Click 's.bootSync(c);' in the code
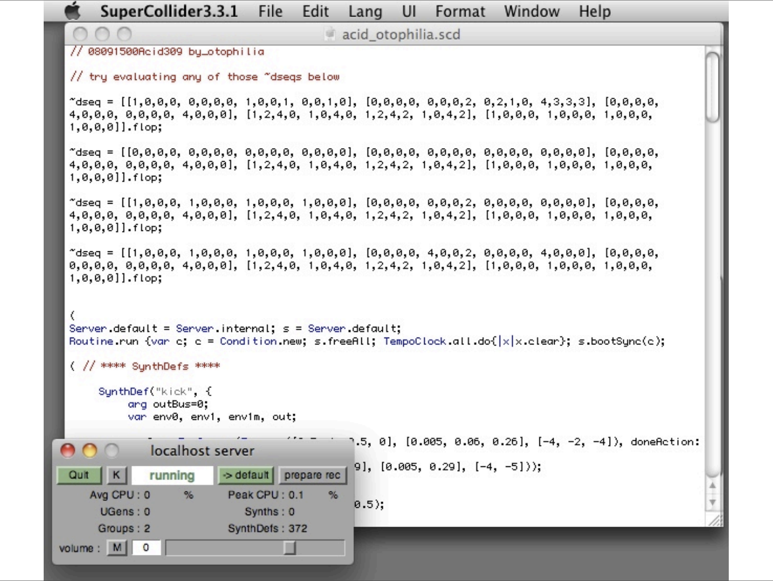 click(622, 341)
